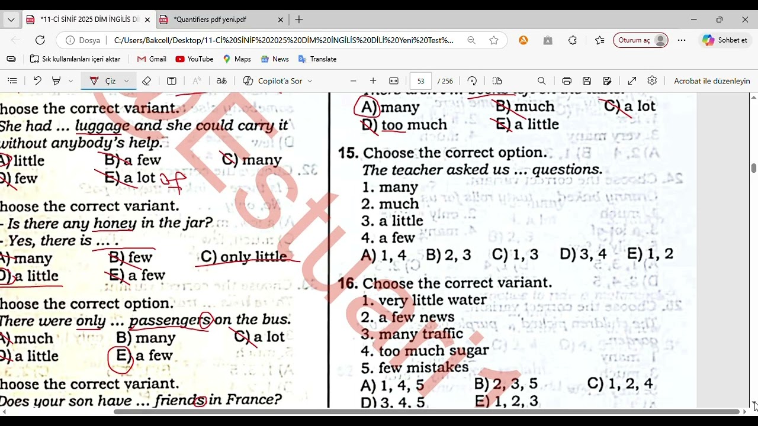Screen dimensions: 758x426
Task: Click the address bar file path
Action: coord(284,40)
